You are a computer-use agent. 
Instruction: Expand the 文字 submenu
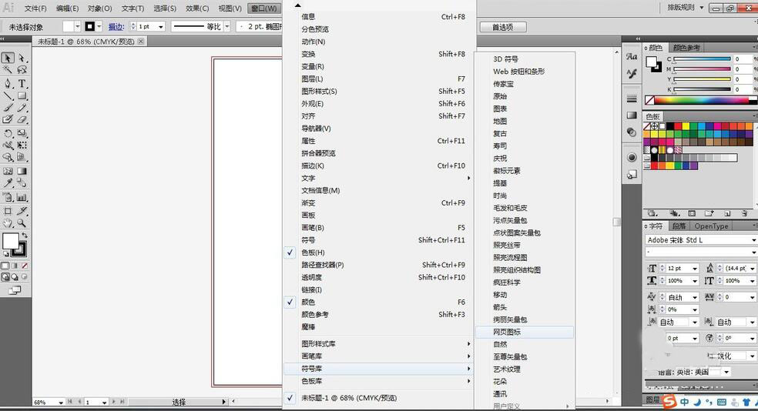tap(377, 179)
